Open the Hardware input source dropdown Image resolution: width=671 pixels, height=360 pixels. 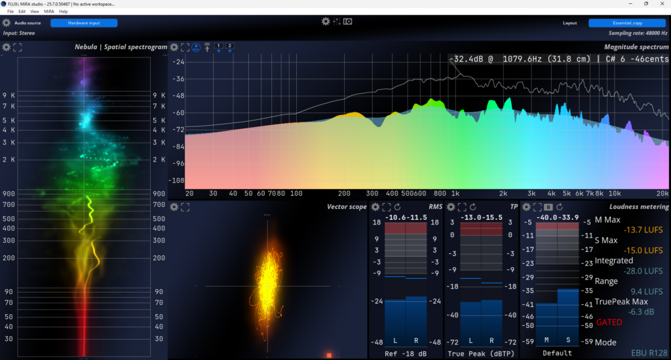(84, 23)
